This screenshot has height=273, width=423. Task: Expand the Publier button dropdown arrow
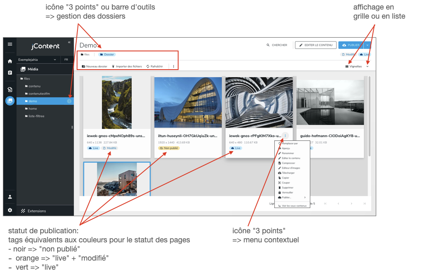coord(367,45)
